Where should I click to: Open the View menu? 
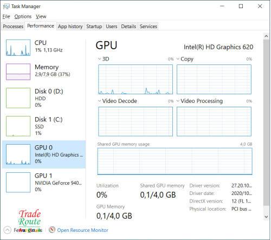(x=41, y=17)
